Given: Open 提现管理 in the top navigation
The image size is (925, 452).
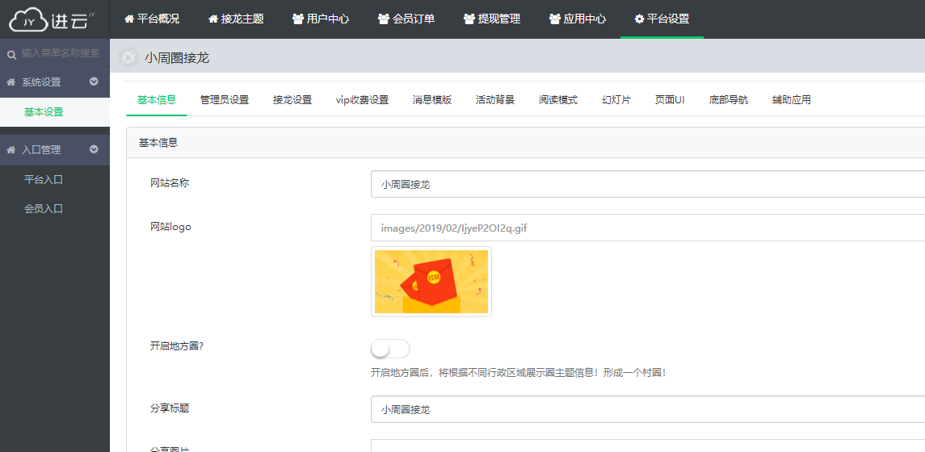Looking at the screenshot, I should point(492,19).
